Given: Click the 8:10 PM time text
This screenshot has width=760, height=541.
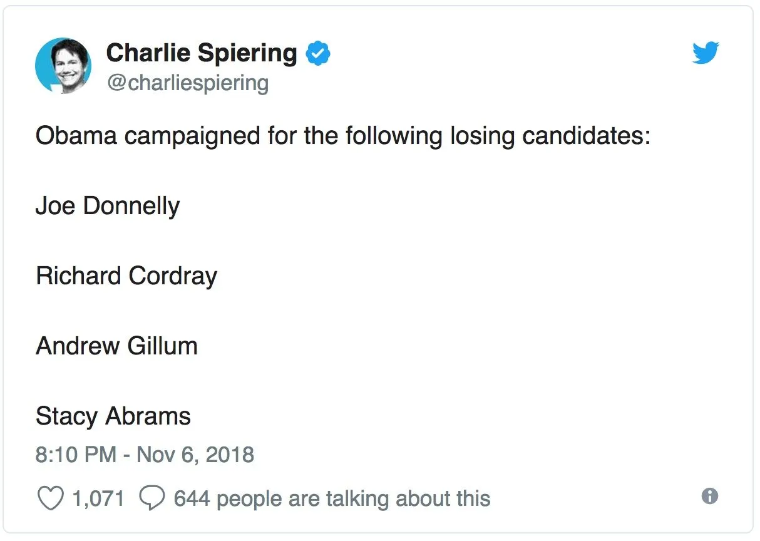Looking at the screenshot, I should (76, 454).
